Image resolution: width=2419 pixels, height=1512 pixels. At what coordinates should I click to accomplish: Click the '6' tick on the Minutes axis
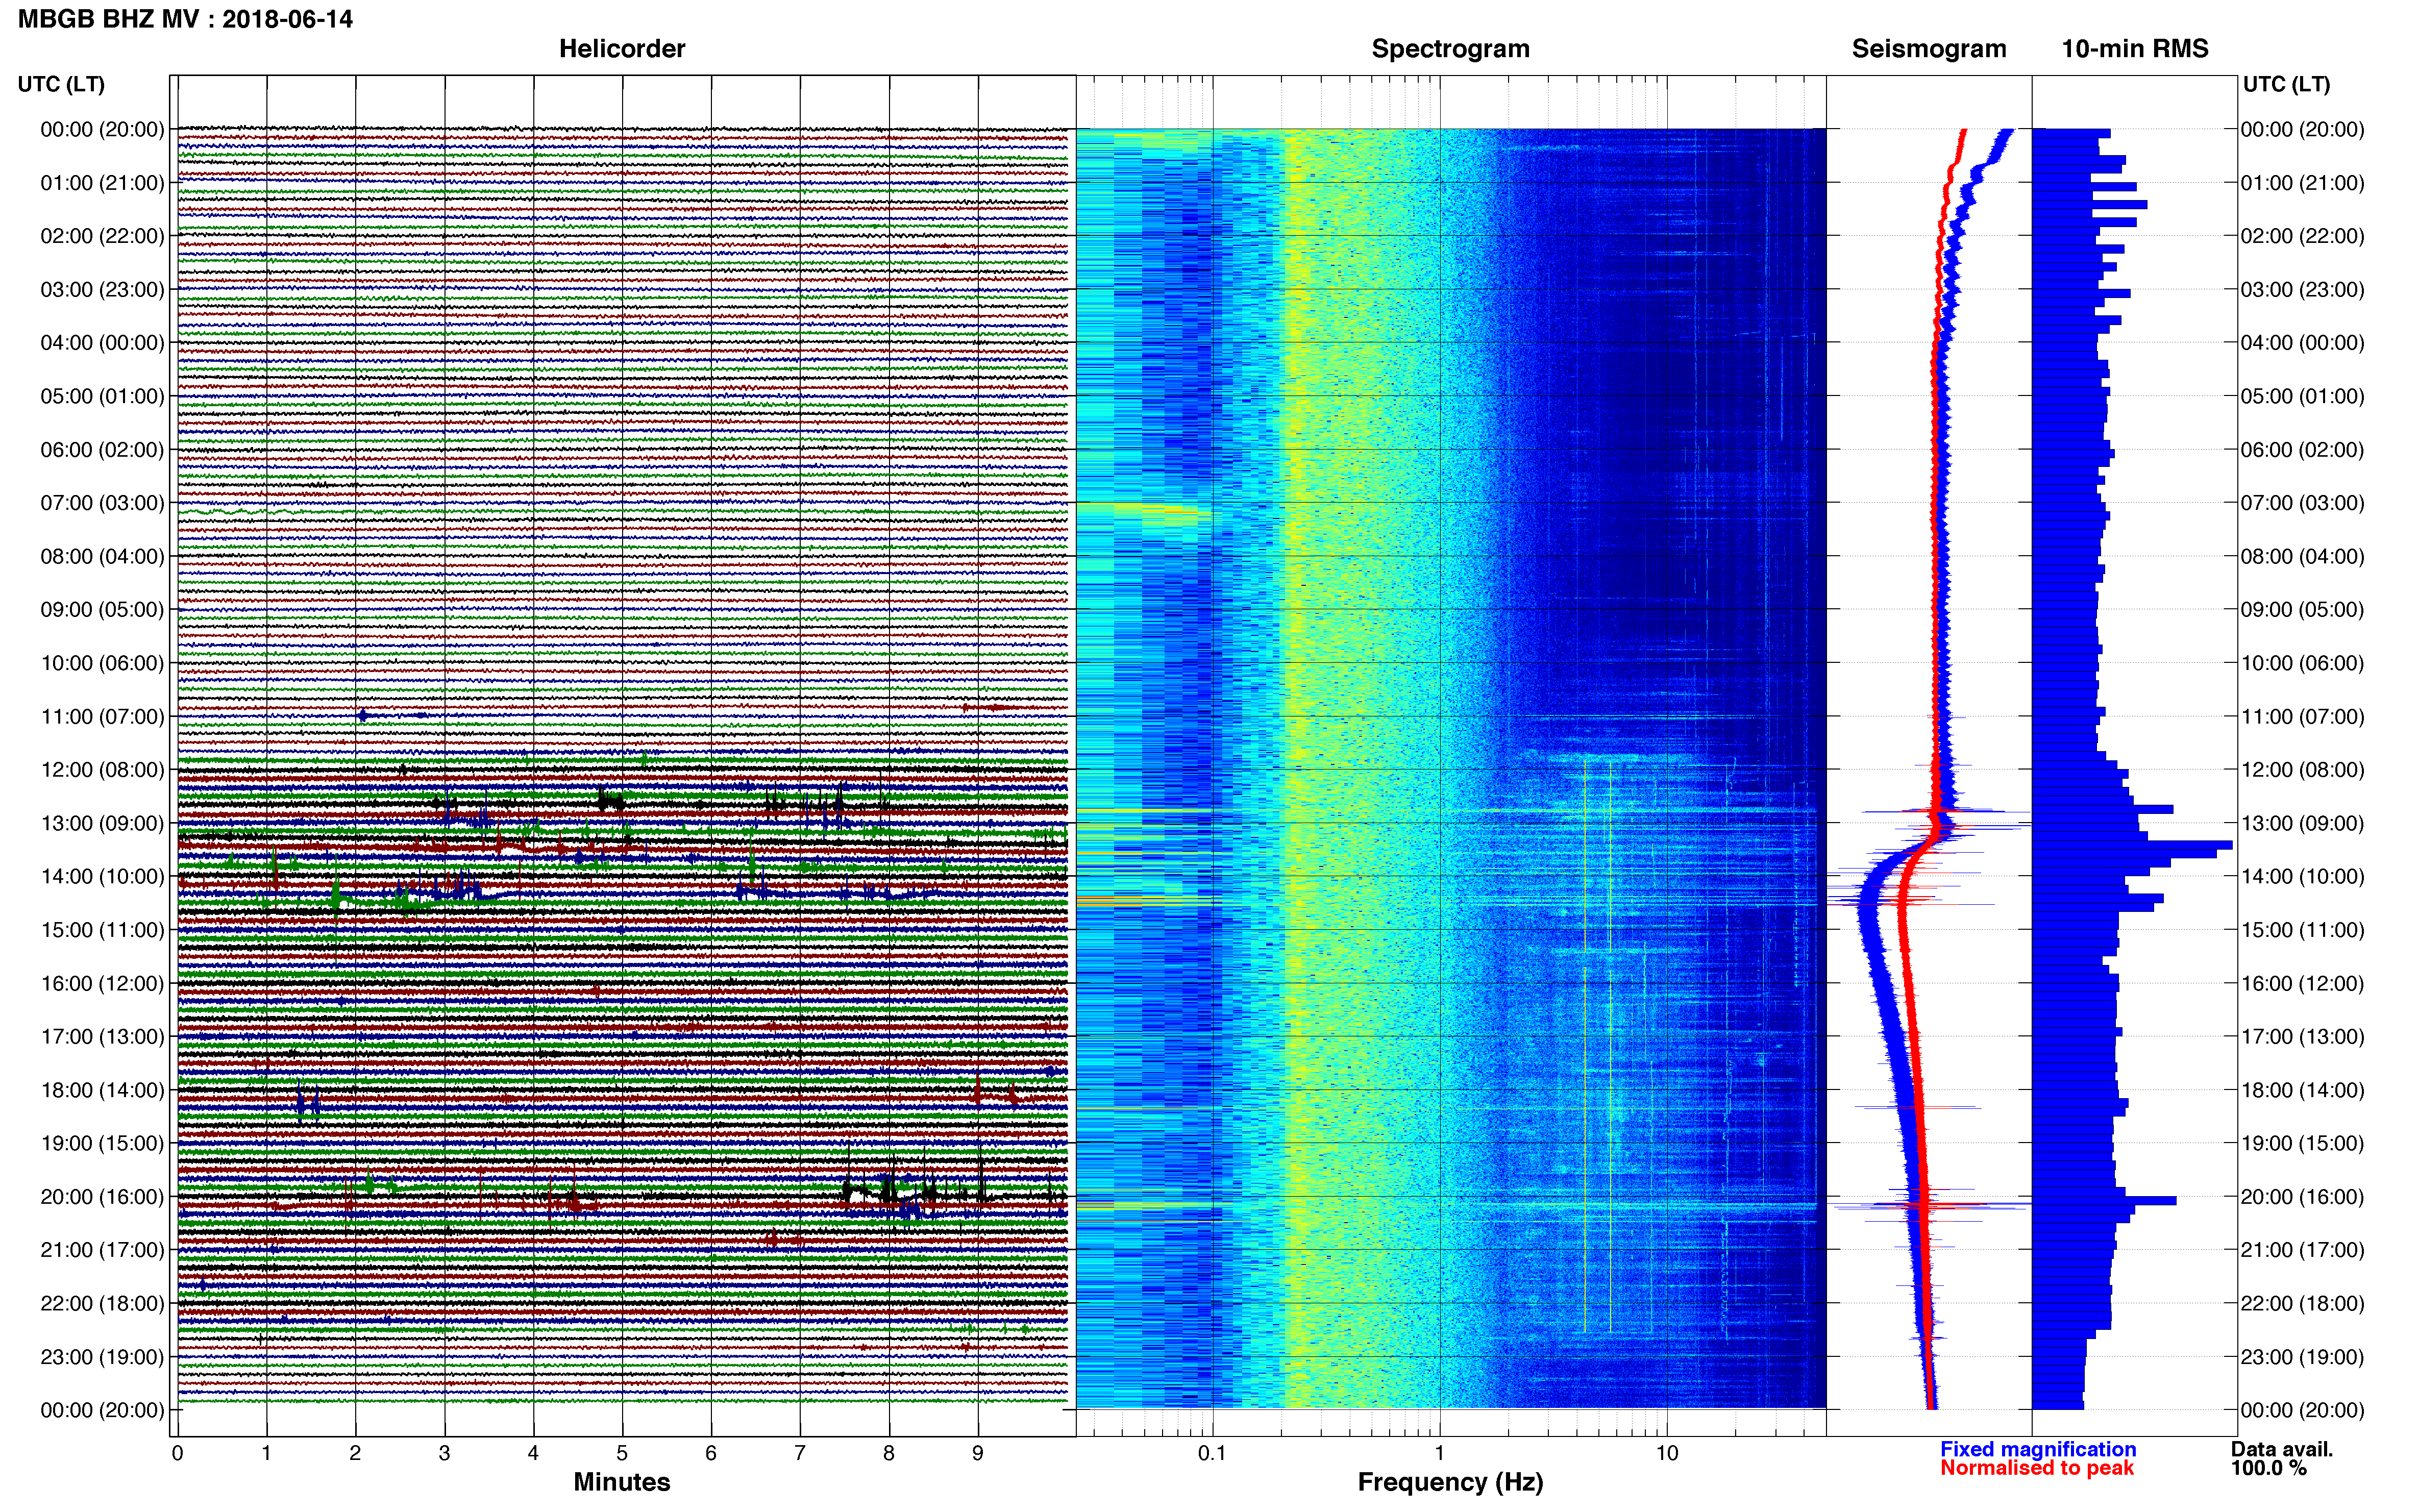(711, 1453)
